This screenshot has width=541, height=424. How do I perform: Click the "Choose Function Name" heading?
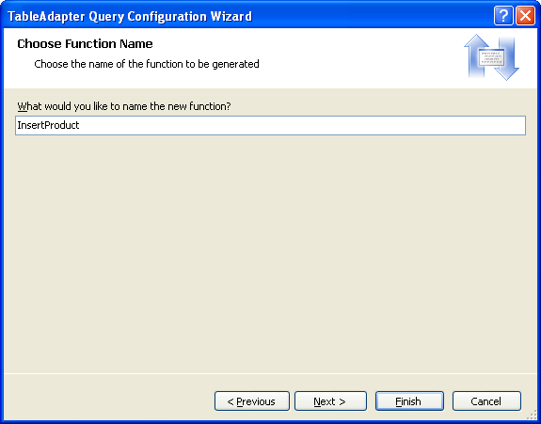tap(85, 44)
